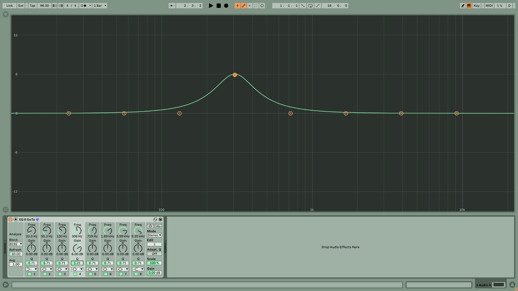Click the Follow playback arrow icon

tap(172, 6)
